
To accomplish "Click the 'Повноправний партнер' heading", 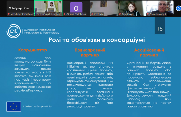I will pos(90,52).
